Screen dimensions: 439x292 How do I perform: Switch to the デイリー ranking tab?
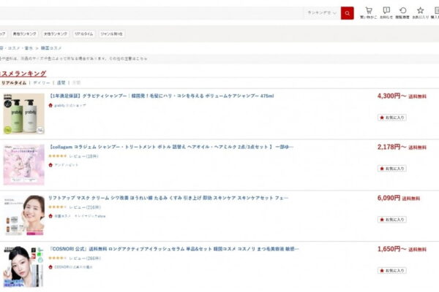(42, 83)
